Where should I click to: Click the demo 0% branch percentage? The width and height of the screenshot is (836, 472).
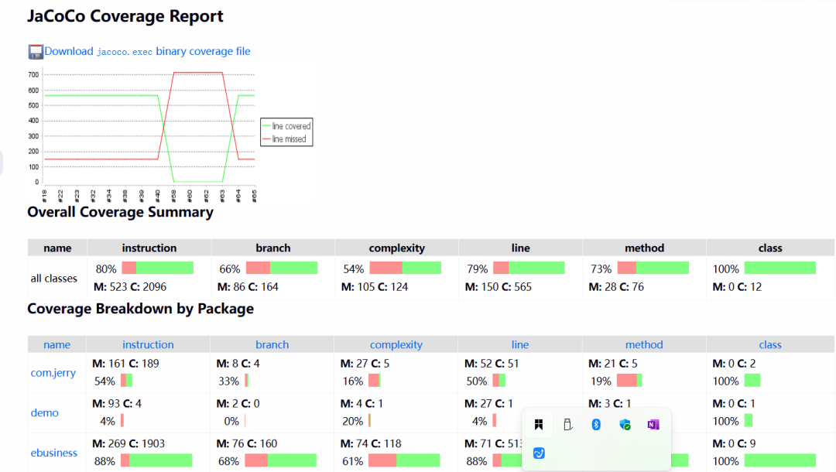pyautogui.click(x=231, y=421)
